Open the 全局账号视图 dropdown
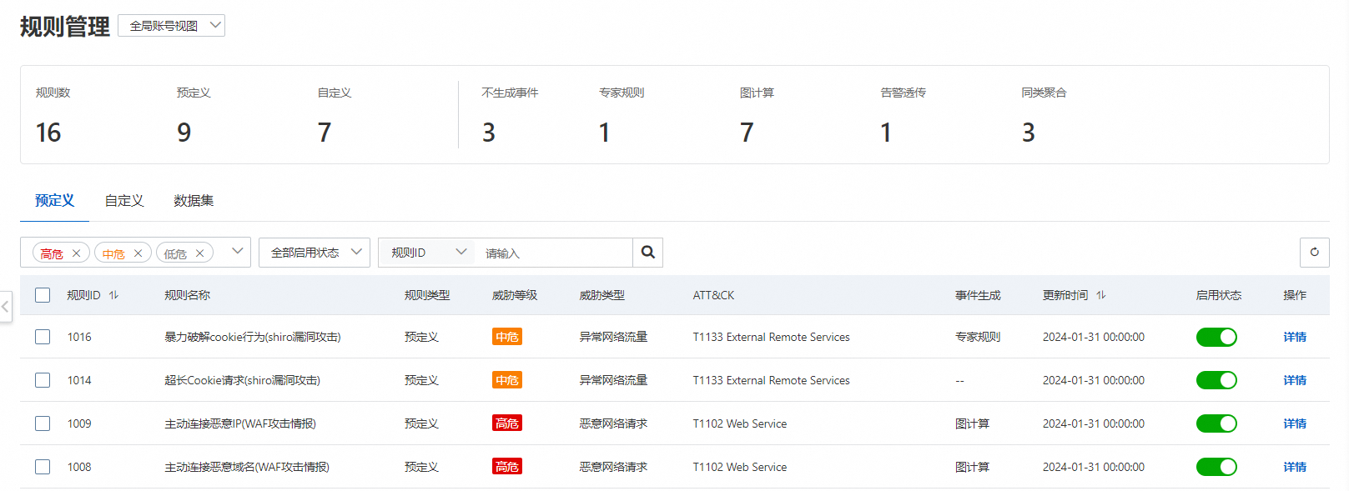This screenshot has height=491, width=1349. pyautogui.click(x=171, y=26)
